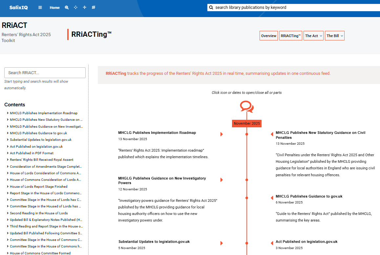Select the RRiACTing button in top navigation
Screen dimensions: 380x255
tap(290, 36)
